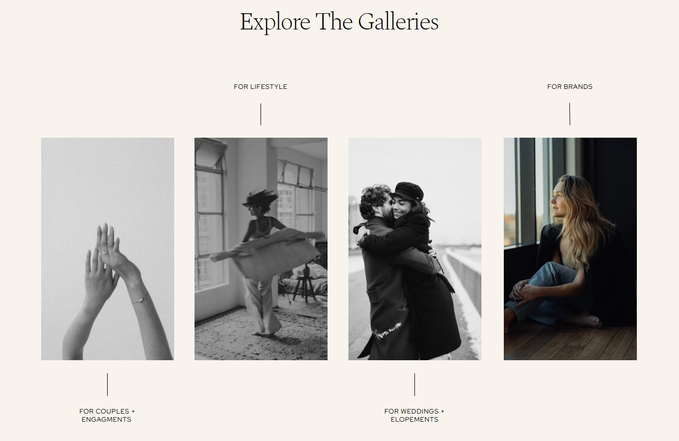Viewport: 679px width, 441px height.
Task: Open the dancing woman lifestyle photo
Action: (x=261, y=249)
